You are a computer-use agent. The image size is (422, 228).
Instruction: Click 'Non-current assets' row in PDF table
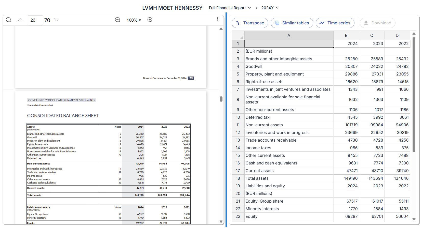pos(108,164)
